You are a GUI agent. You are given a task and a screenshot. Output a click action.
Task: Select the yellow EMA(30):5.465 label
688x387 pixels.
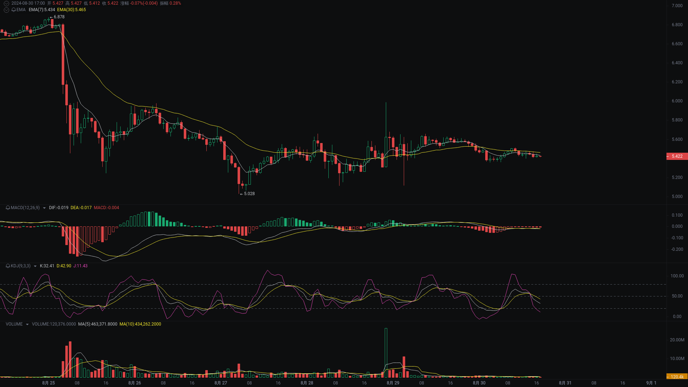point(71,10)
